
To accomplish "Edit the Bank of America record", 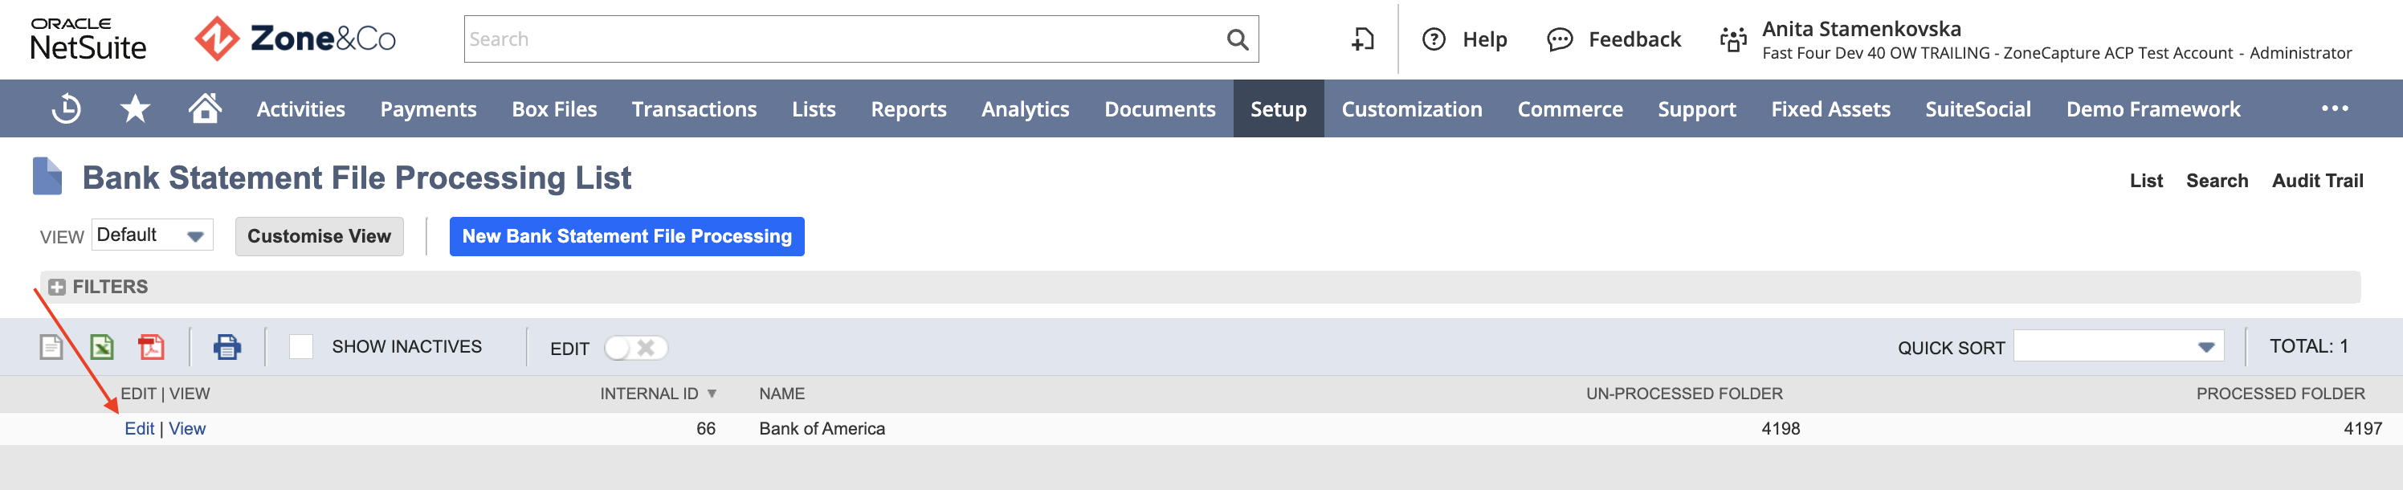I will (x=139, y=428).
